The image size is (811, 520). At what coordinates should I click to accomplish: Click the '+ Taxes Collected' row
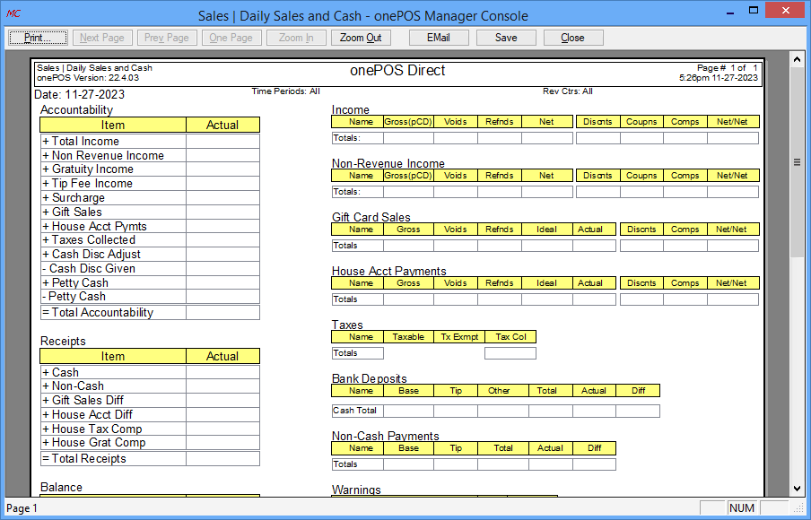pos(150,240)
